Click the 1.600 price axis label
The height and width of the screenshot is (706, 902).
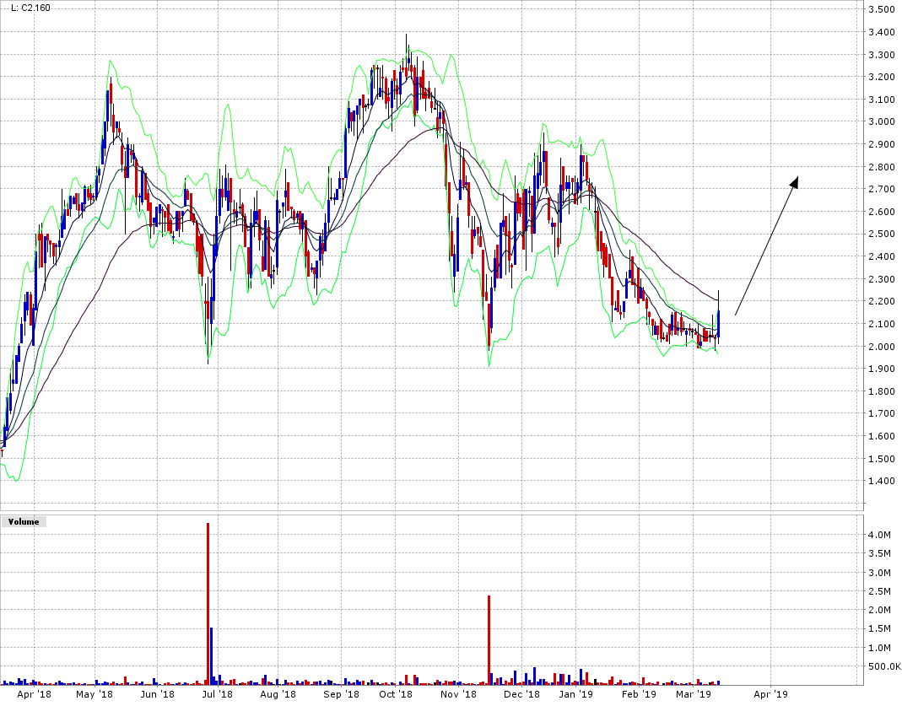coord(882,436)
